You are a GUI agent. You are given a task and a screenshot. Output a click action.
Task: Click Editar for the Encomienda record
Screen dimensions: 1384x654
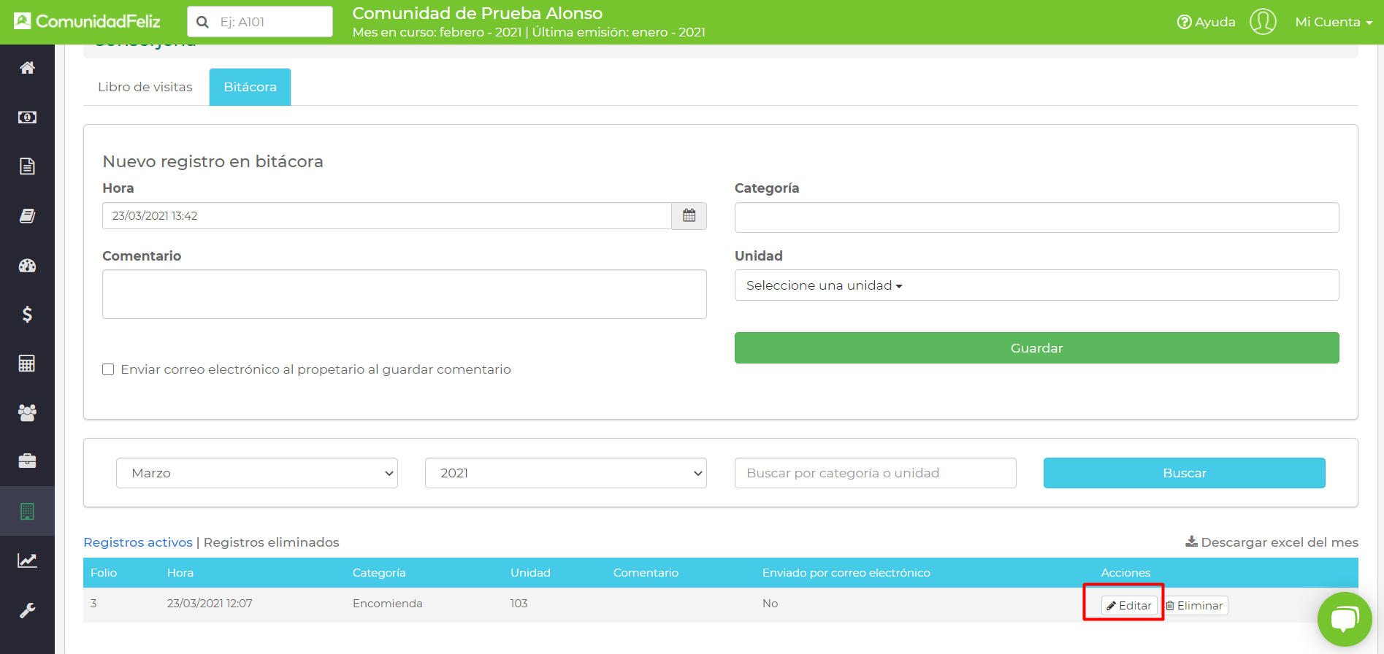click(x=1129, y=606)
